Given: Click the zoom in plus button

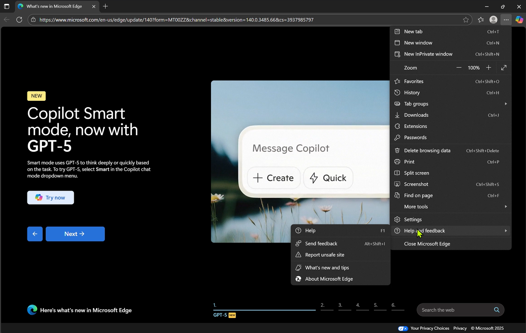Looking at the screenshot, I should (x=488, y=68).
